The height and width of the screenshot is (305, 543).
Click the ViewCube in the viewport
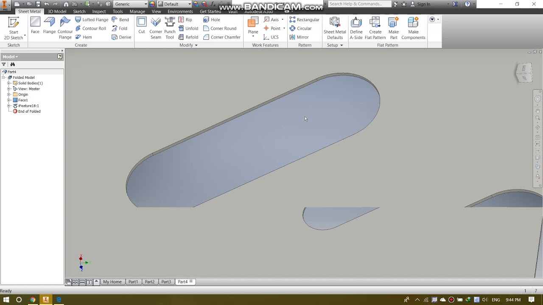point(524,73)
